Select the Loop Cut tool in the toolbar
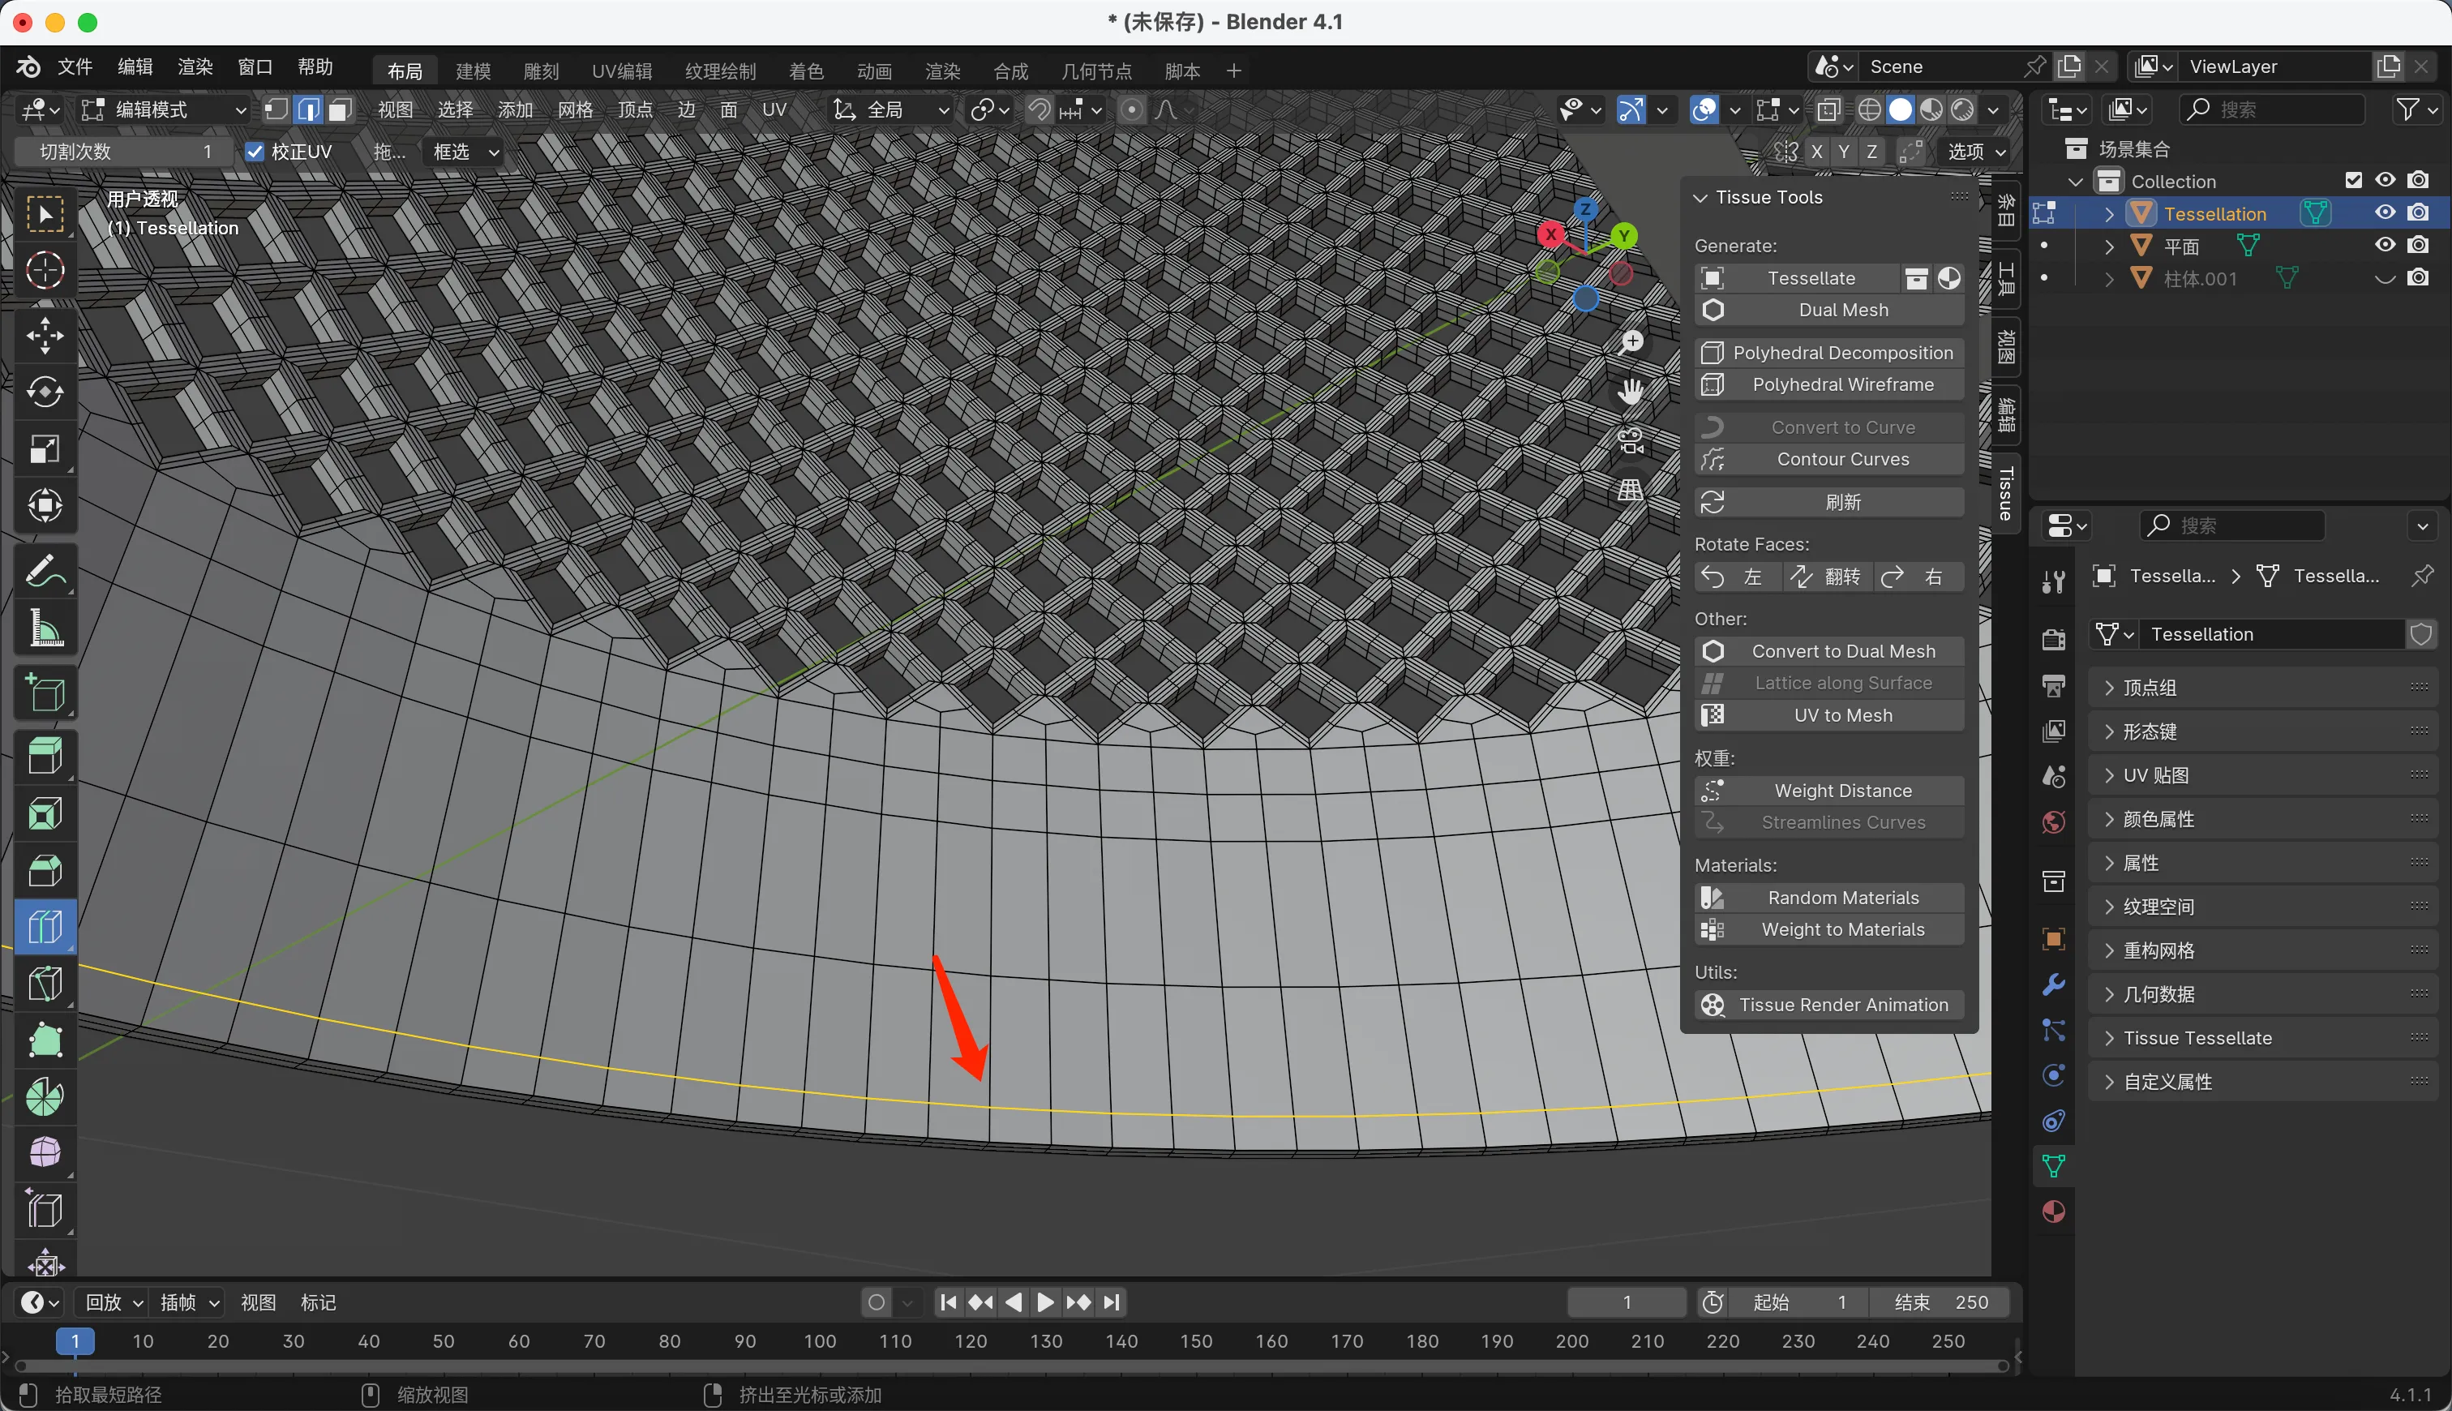 [45, 926]
